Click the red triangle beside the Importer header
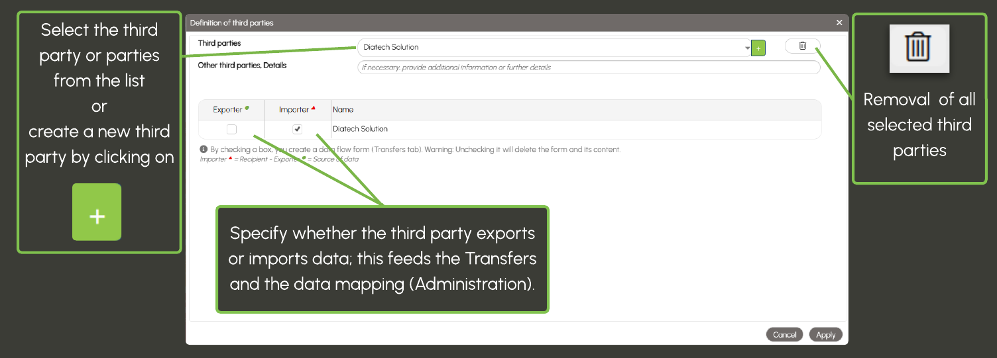 tap(313, 108)
